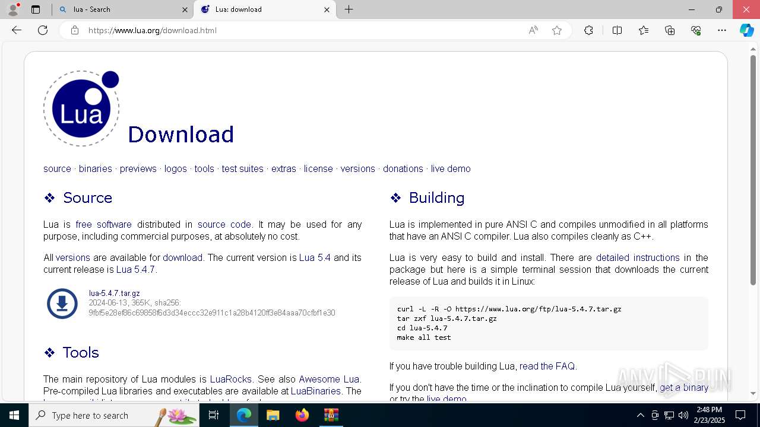This screenshot has width=760, height=427.
Task: Click the Lua logo image
Action: 81,109
